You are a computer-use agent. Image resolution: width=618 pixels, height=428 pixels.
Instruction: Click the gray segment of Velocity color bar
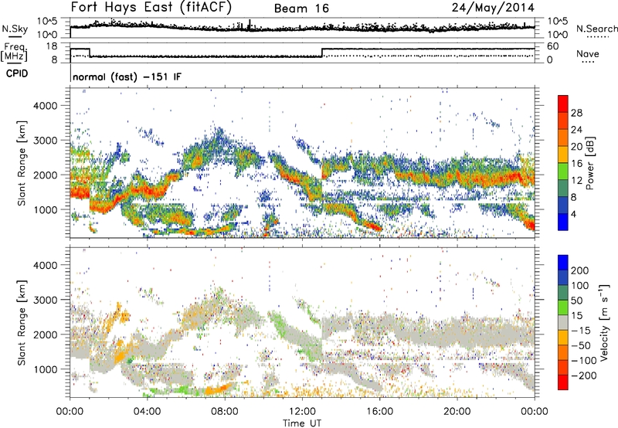pyautogui.click(x=563, y=322)
